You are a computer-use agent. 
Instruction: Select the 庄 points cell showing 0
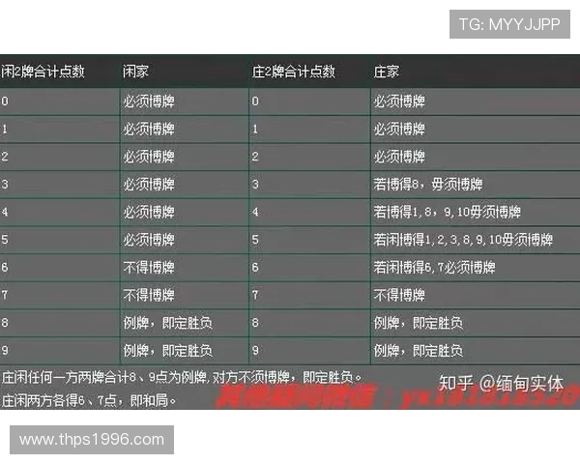310,101
